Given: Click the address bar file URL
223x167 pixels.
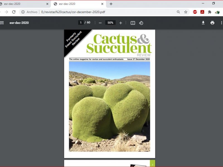Looking at the screenshot, I should [73, 12].
